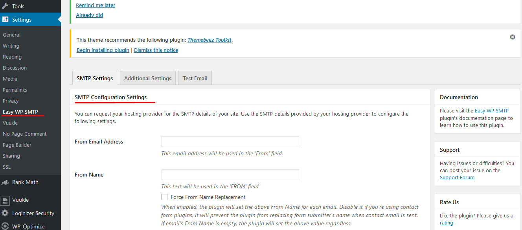Open Easy WP SMTP documentation link

492,111
